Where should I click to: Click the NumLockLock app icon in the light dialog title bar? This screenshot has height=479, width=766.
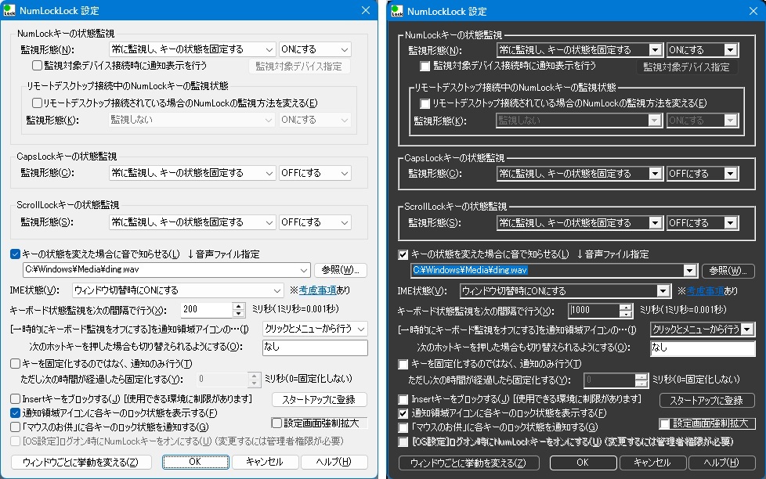point(9,10)
